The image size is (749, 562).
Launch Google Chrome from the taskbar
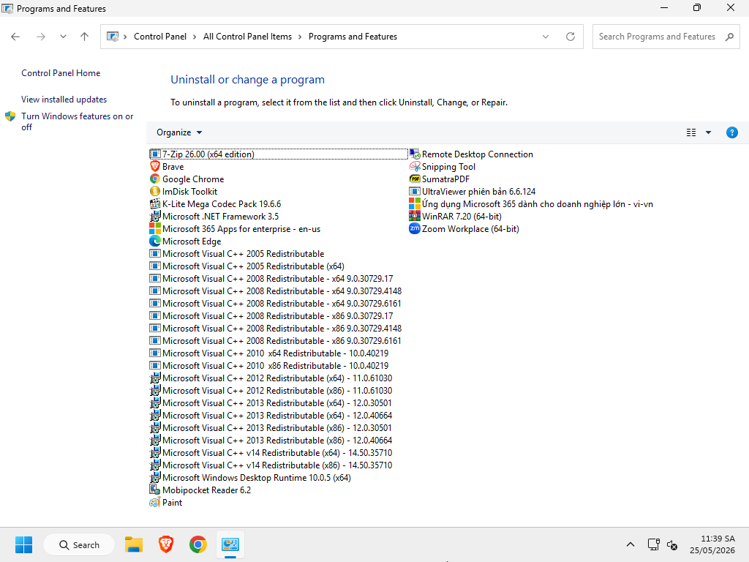(197, 544)
